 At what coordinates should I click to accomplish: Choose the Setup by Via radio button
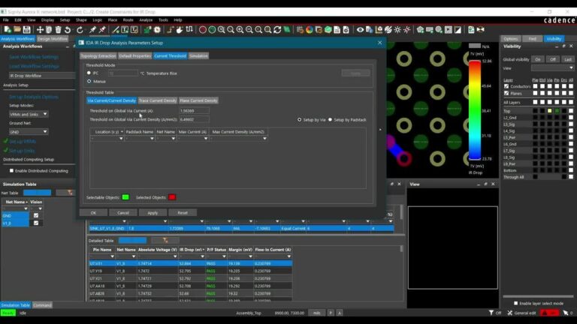[299, 120]
